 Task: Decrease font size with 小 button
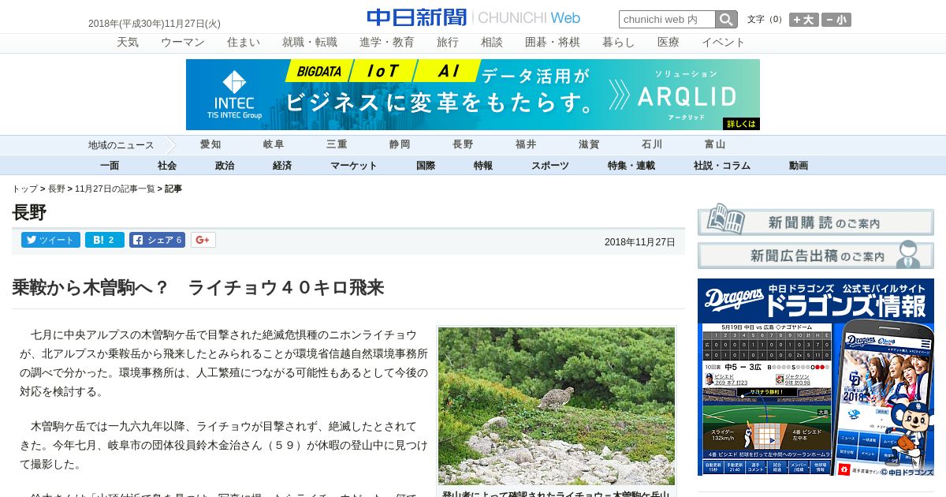click(836, 20)
